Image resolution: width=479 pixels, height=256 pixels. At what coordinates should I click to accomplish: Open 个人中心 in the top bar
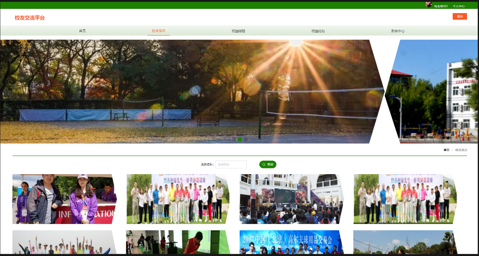458,6
